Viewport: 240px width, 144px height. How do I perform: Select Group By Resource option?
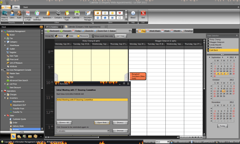pyautogui.click(x=80, y=36)
